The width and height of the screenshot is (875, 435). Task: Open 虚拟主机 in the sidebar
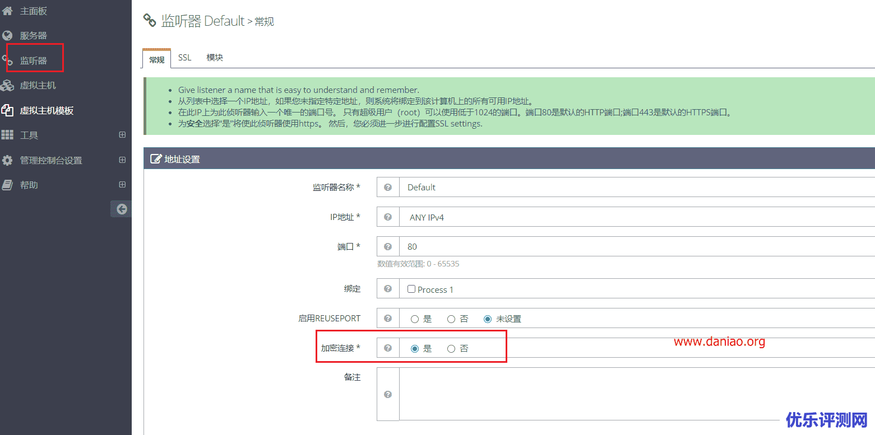click(x=38, y=86)
